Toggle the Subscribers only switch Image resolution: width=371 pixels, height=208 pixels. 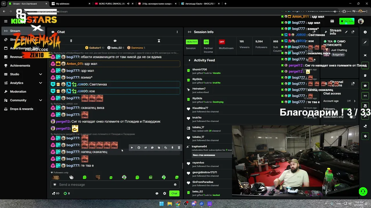point(352,117)
